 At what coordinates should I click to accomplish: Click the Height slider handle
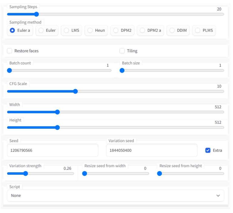click(57, 128)
